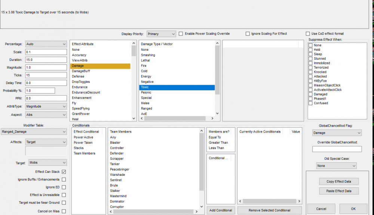Select Mastermind in Team Members list
The image size is (374, 215).
tap(118, 196)
